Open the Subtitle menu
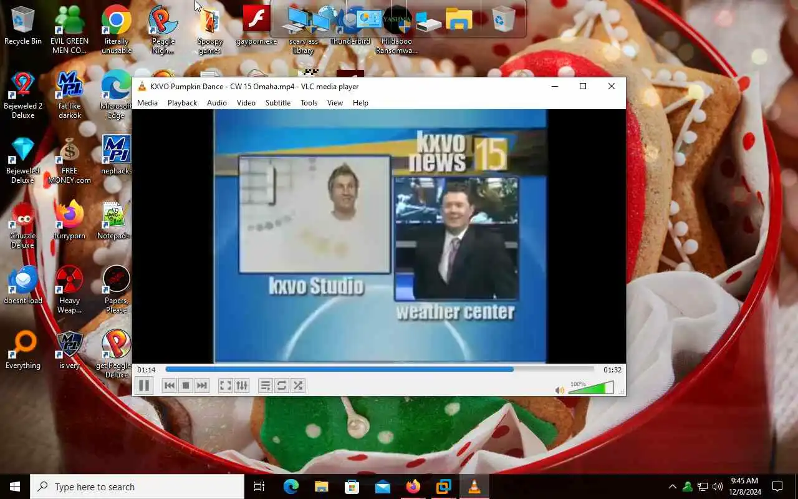The image size is (798, 499). pos(278,103)
